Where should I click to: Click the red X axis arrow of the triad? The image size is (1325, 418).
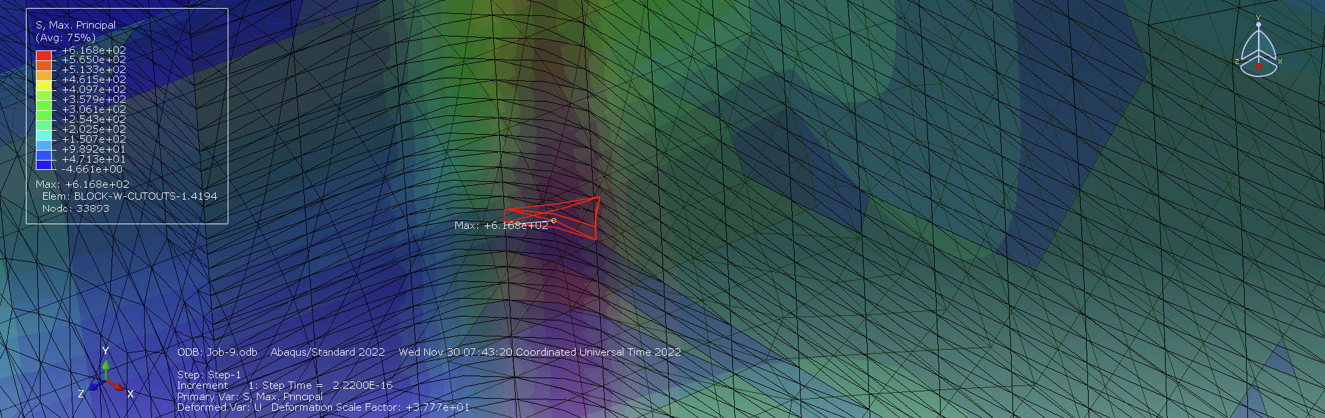pos(116,386)
